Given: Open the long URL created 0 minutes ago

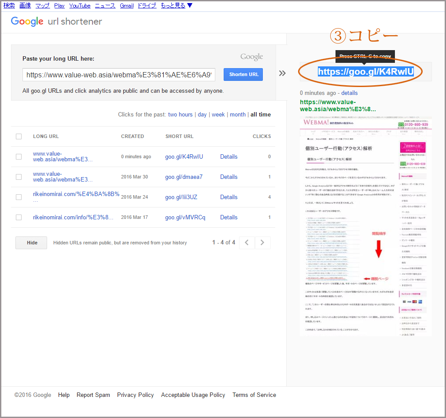Looking at the screenshot, I should click(63, 156).
